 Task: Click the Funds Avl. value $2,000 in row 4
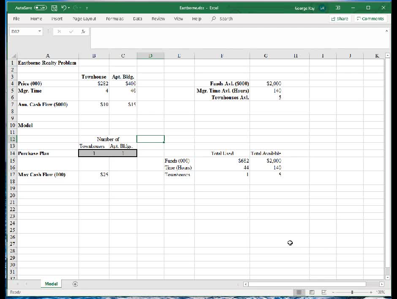(266, 84)
